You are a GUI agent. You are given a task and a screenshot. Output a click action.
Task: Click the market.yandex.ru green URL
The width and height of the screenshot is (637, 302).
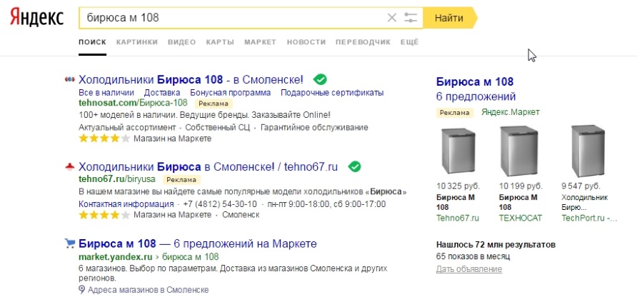(116, 256)
